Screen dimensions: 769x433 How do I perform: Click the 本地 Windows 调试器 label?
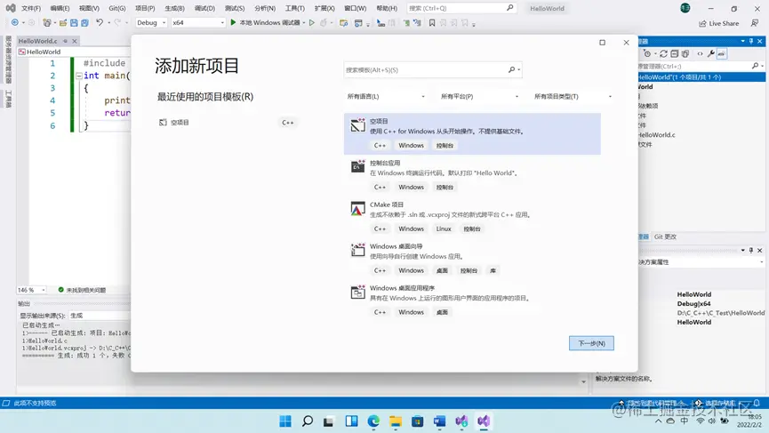click(x=269, y=22)
